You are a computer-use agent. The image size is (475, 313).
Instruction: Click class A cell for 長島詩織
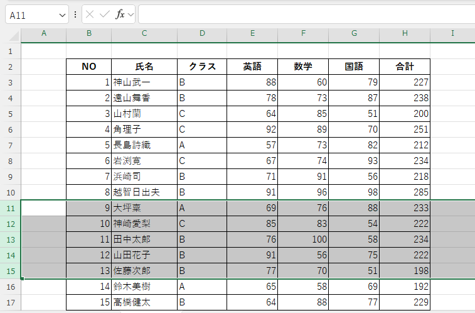pyautogui.click(x=202, y=146)
